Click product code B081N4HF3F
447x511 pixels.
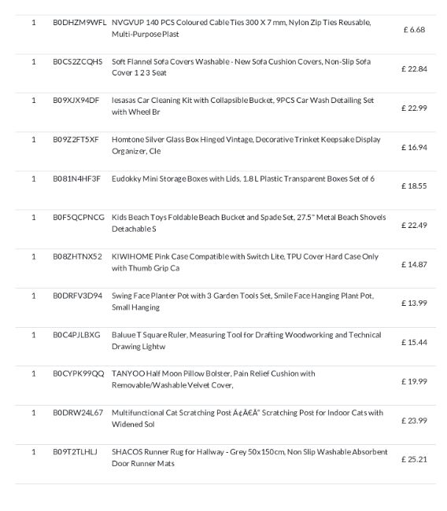(76, 178)
